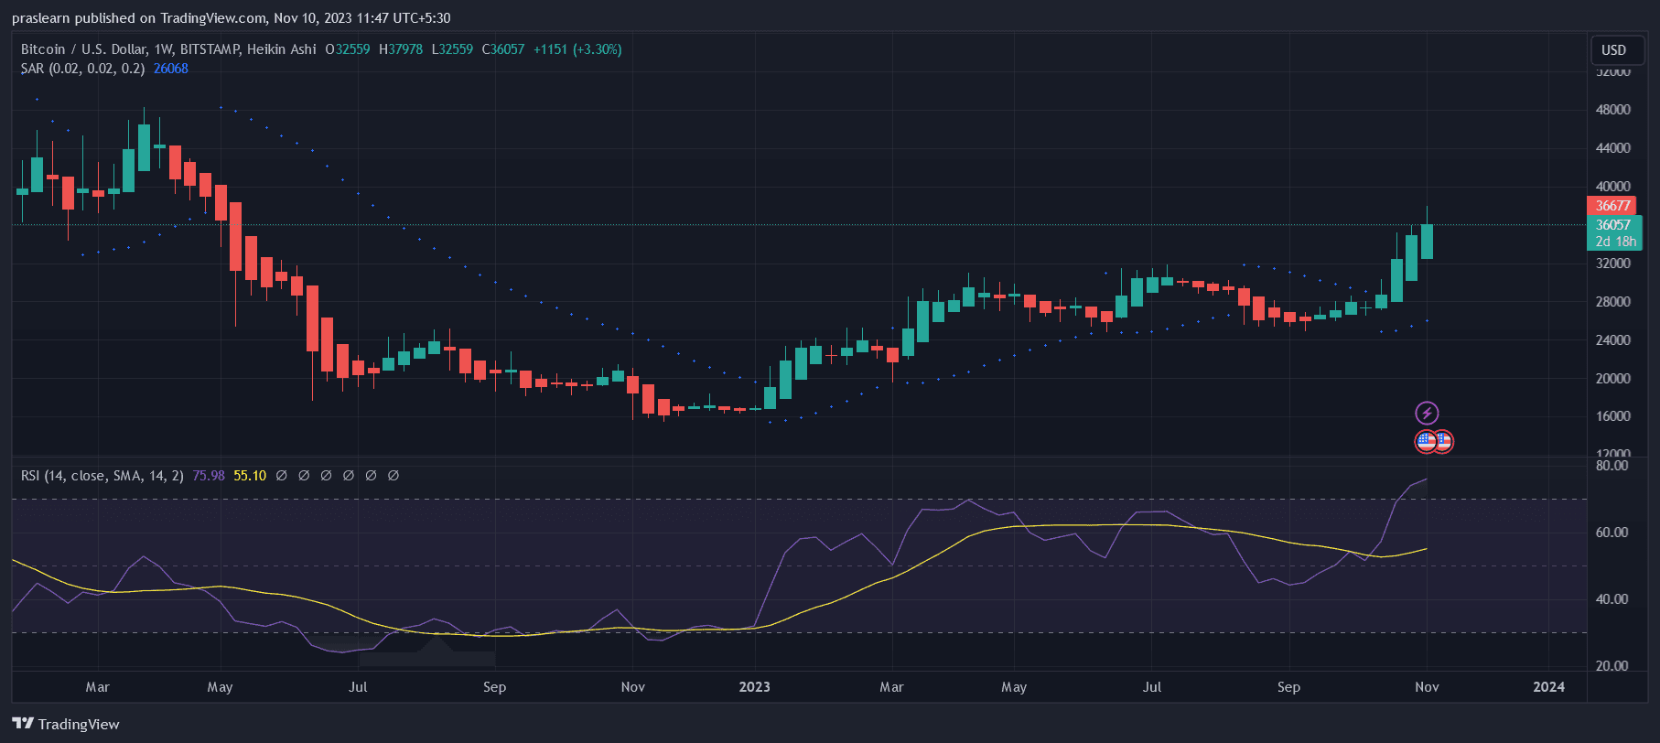1660x743 pixels.
Task: Open the USD currency selector
Action: pyautogui.click(x=1613, y=50)
